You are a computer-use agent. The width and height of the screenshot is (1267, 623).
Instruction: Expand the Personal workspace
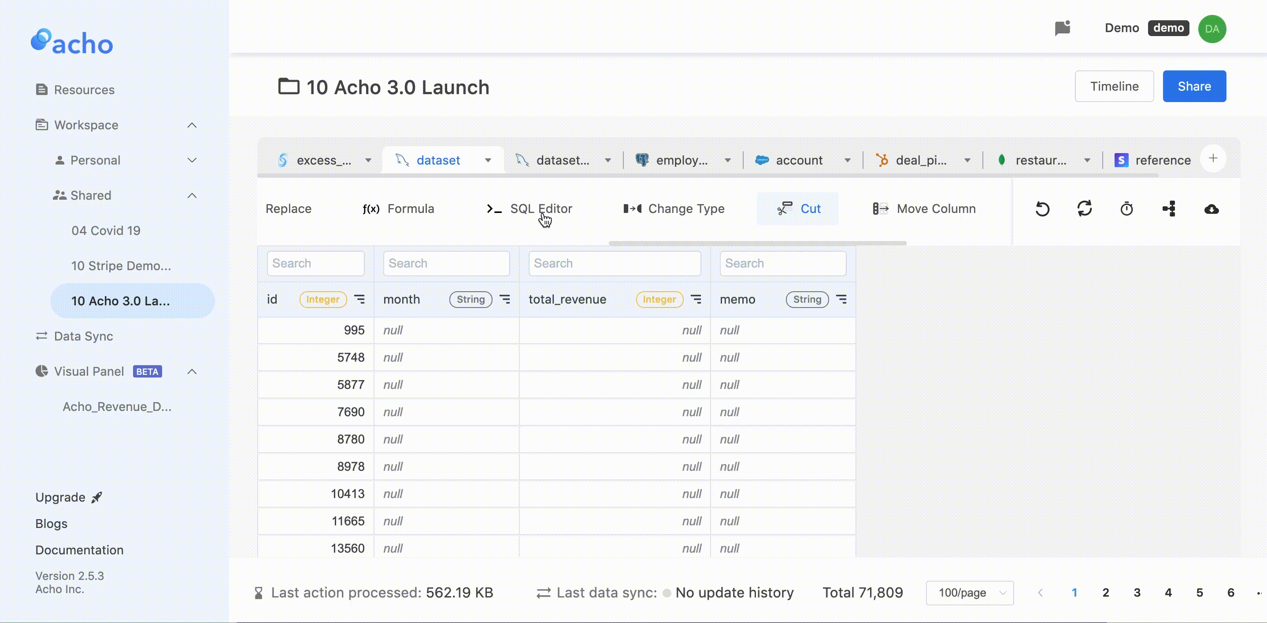tap(192, 160)
